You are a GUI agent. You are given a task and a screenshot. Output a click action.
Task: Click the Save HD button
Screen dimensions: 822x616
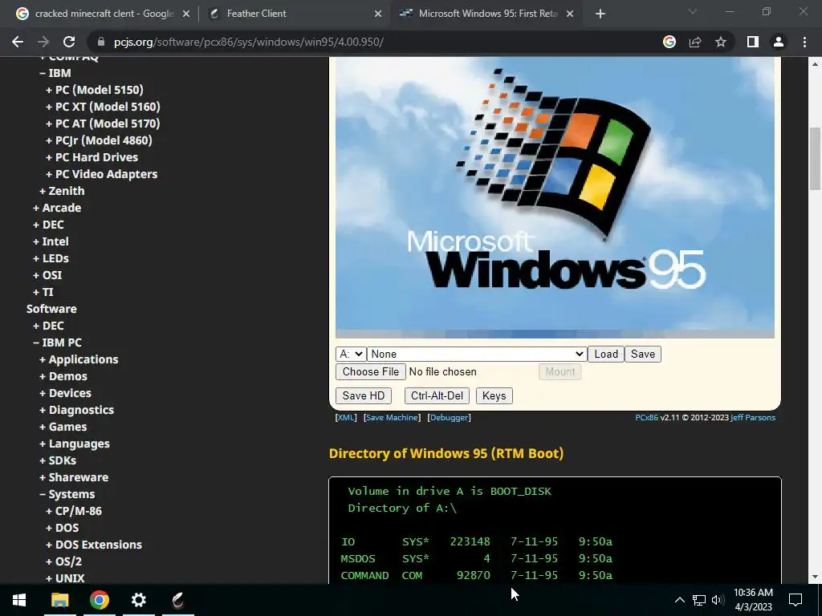(x=364, y=396)
